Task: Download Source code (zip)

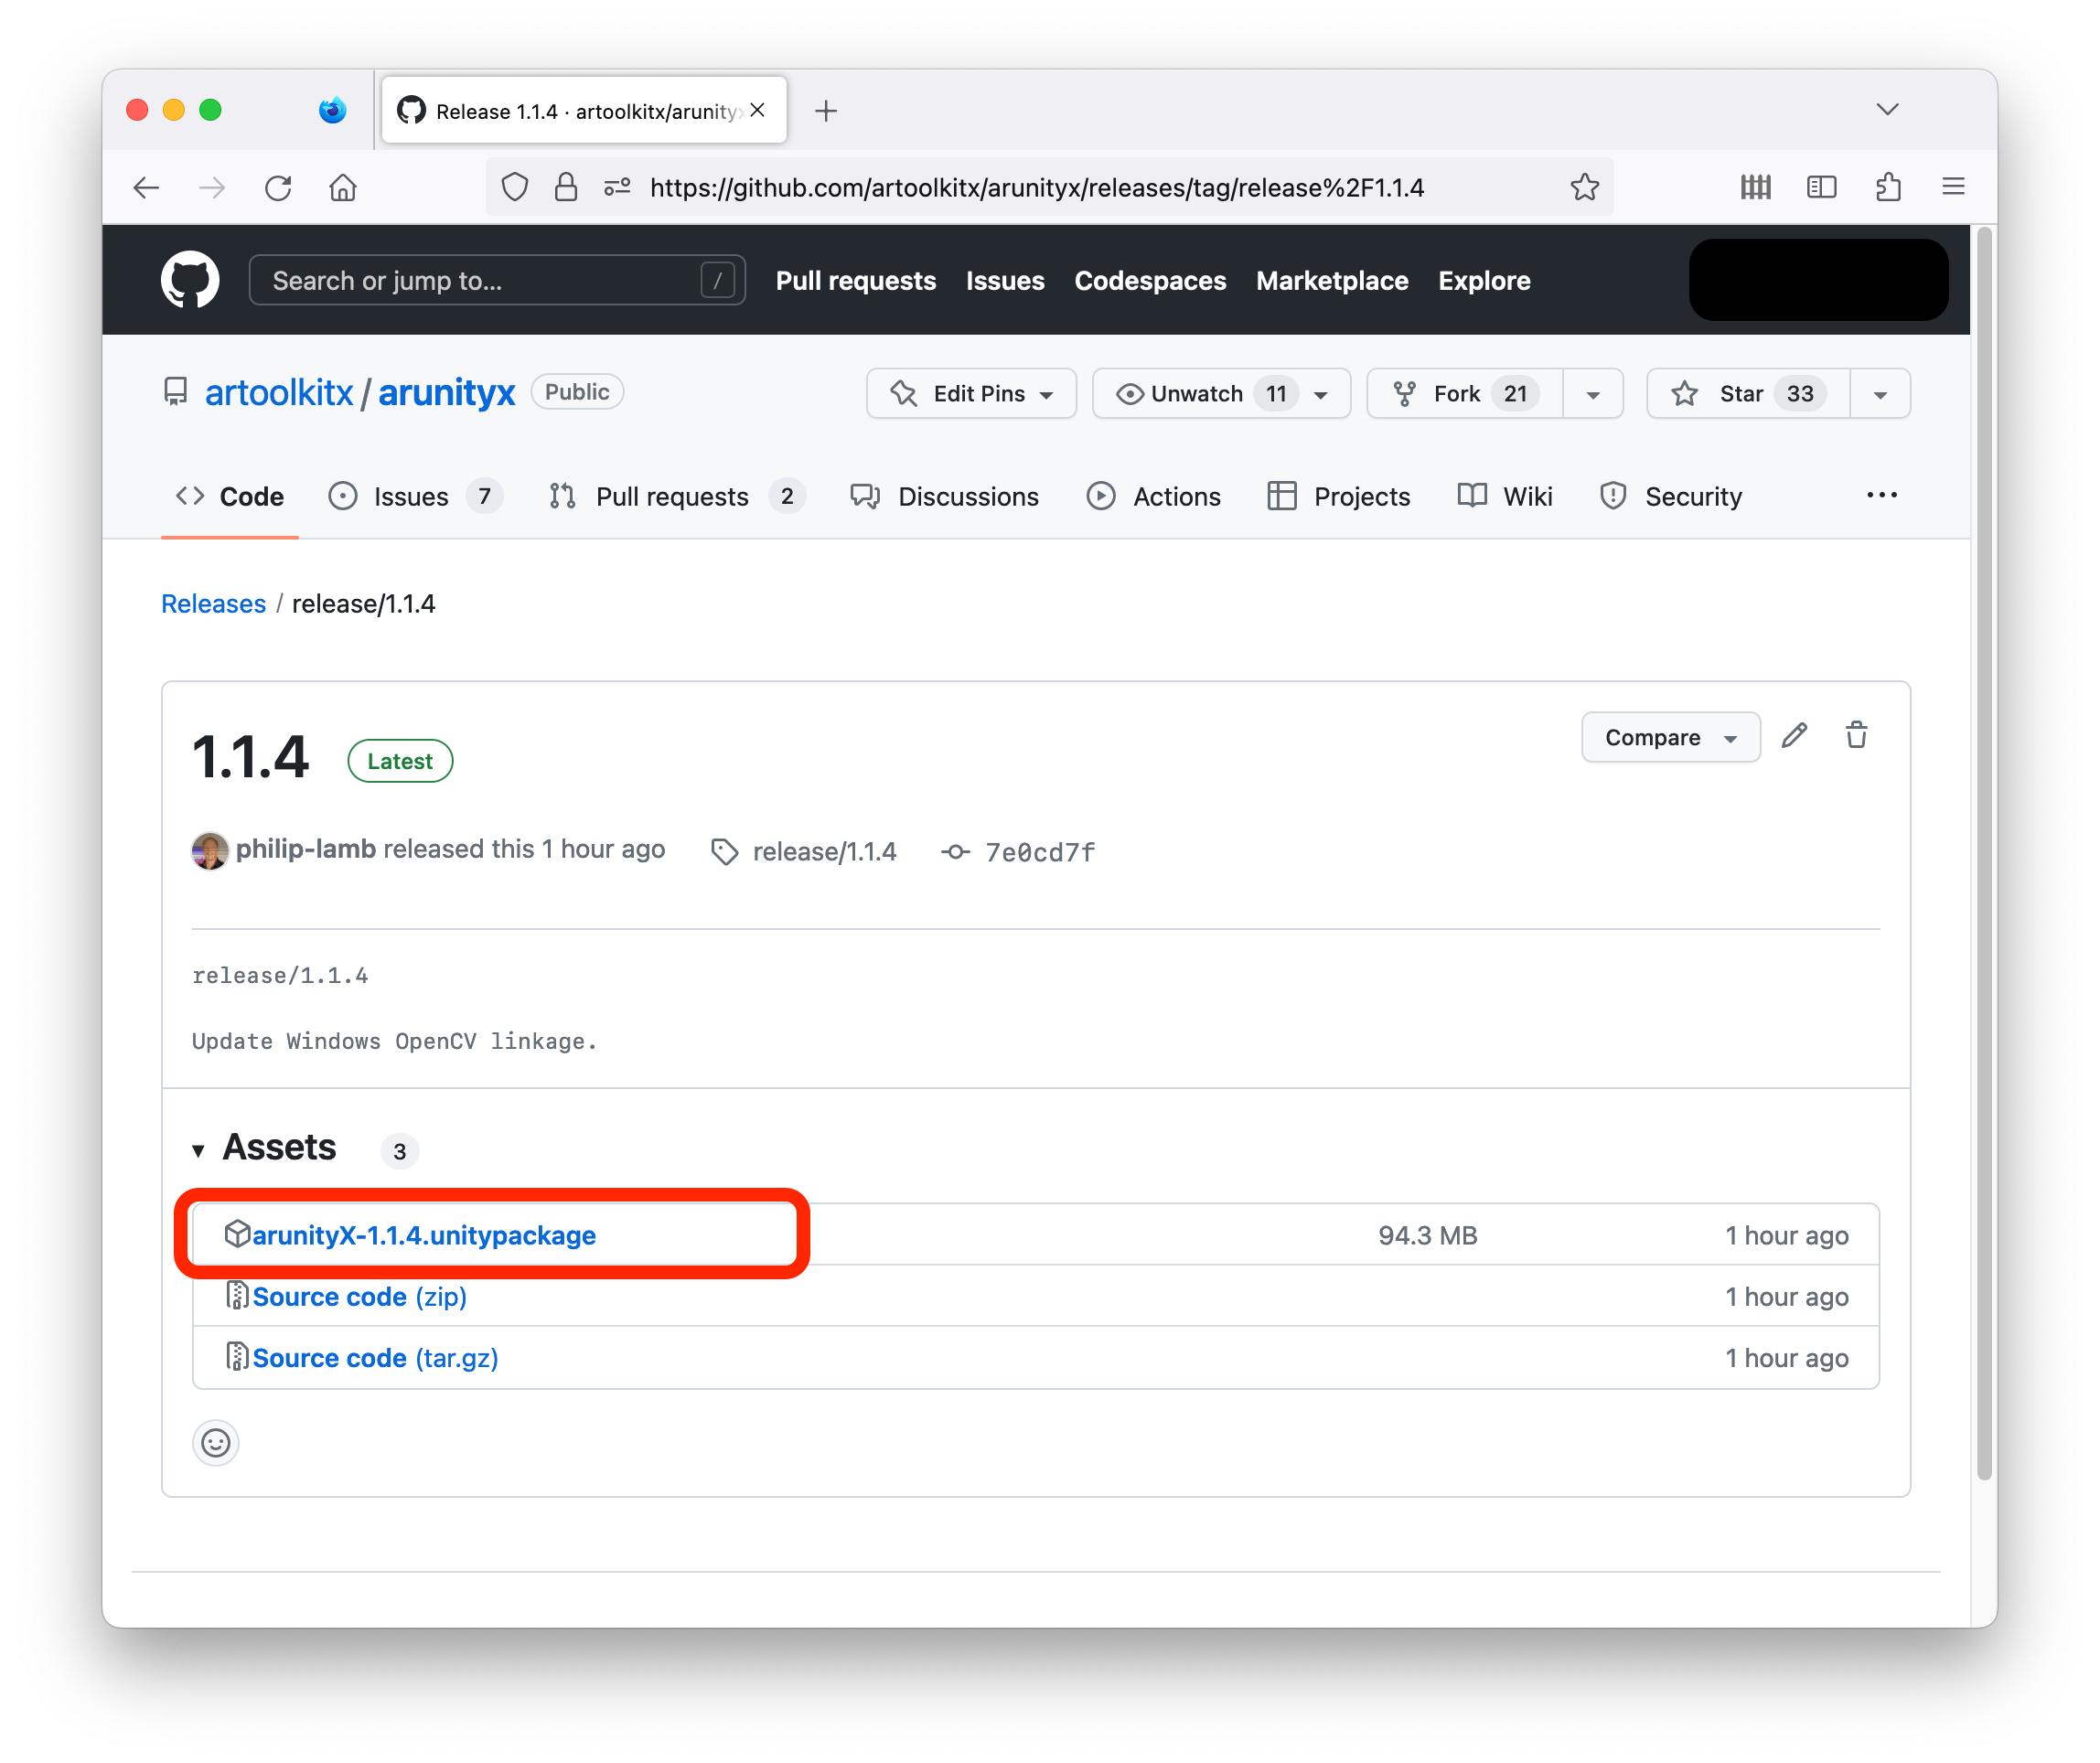Action: coord(360,1296)
